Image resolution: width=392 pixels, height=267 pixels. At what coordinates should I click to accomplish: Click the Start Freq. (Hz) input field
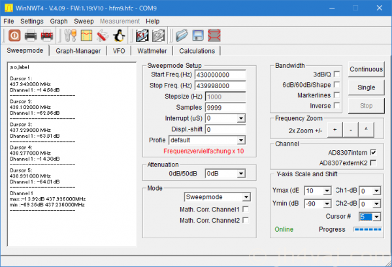[220, 75]
